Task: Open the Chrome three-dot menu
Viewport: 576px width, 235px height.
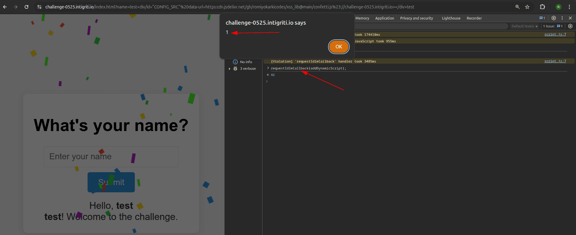Action: tap(569, 7)
